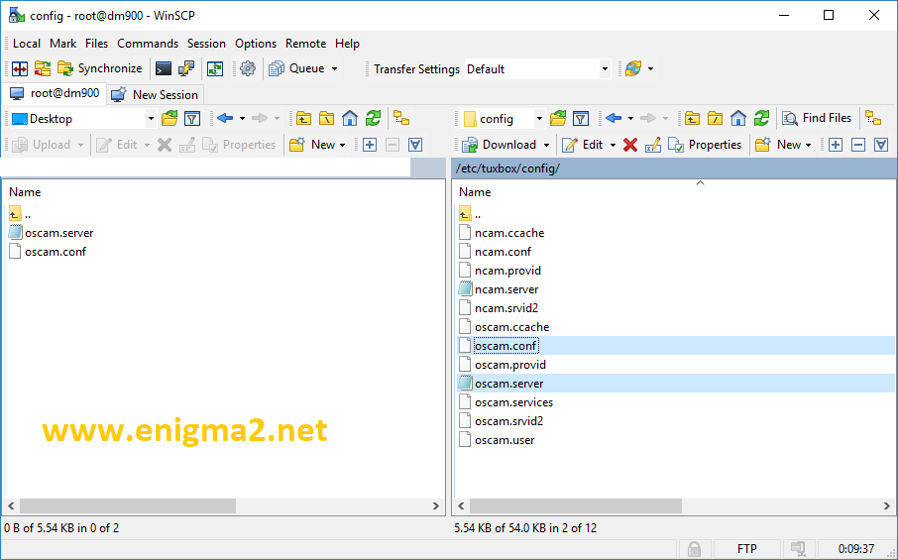Click the red Delete X icon

[630, 145]
